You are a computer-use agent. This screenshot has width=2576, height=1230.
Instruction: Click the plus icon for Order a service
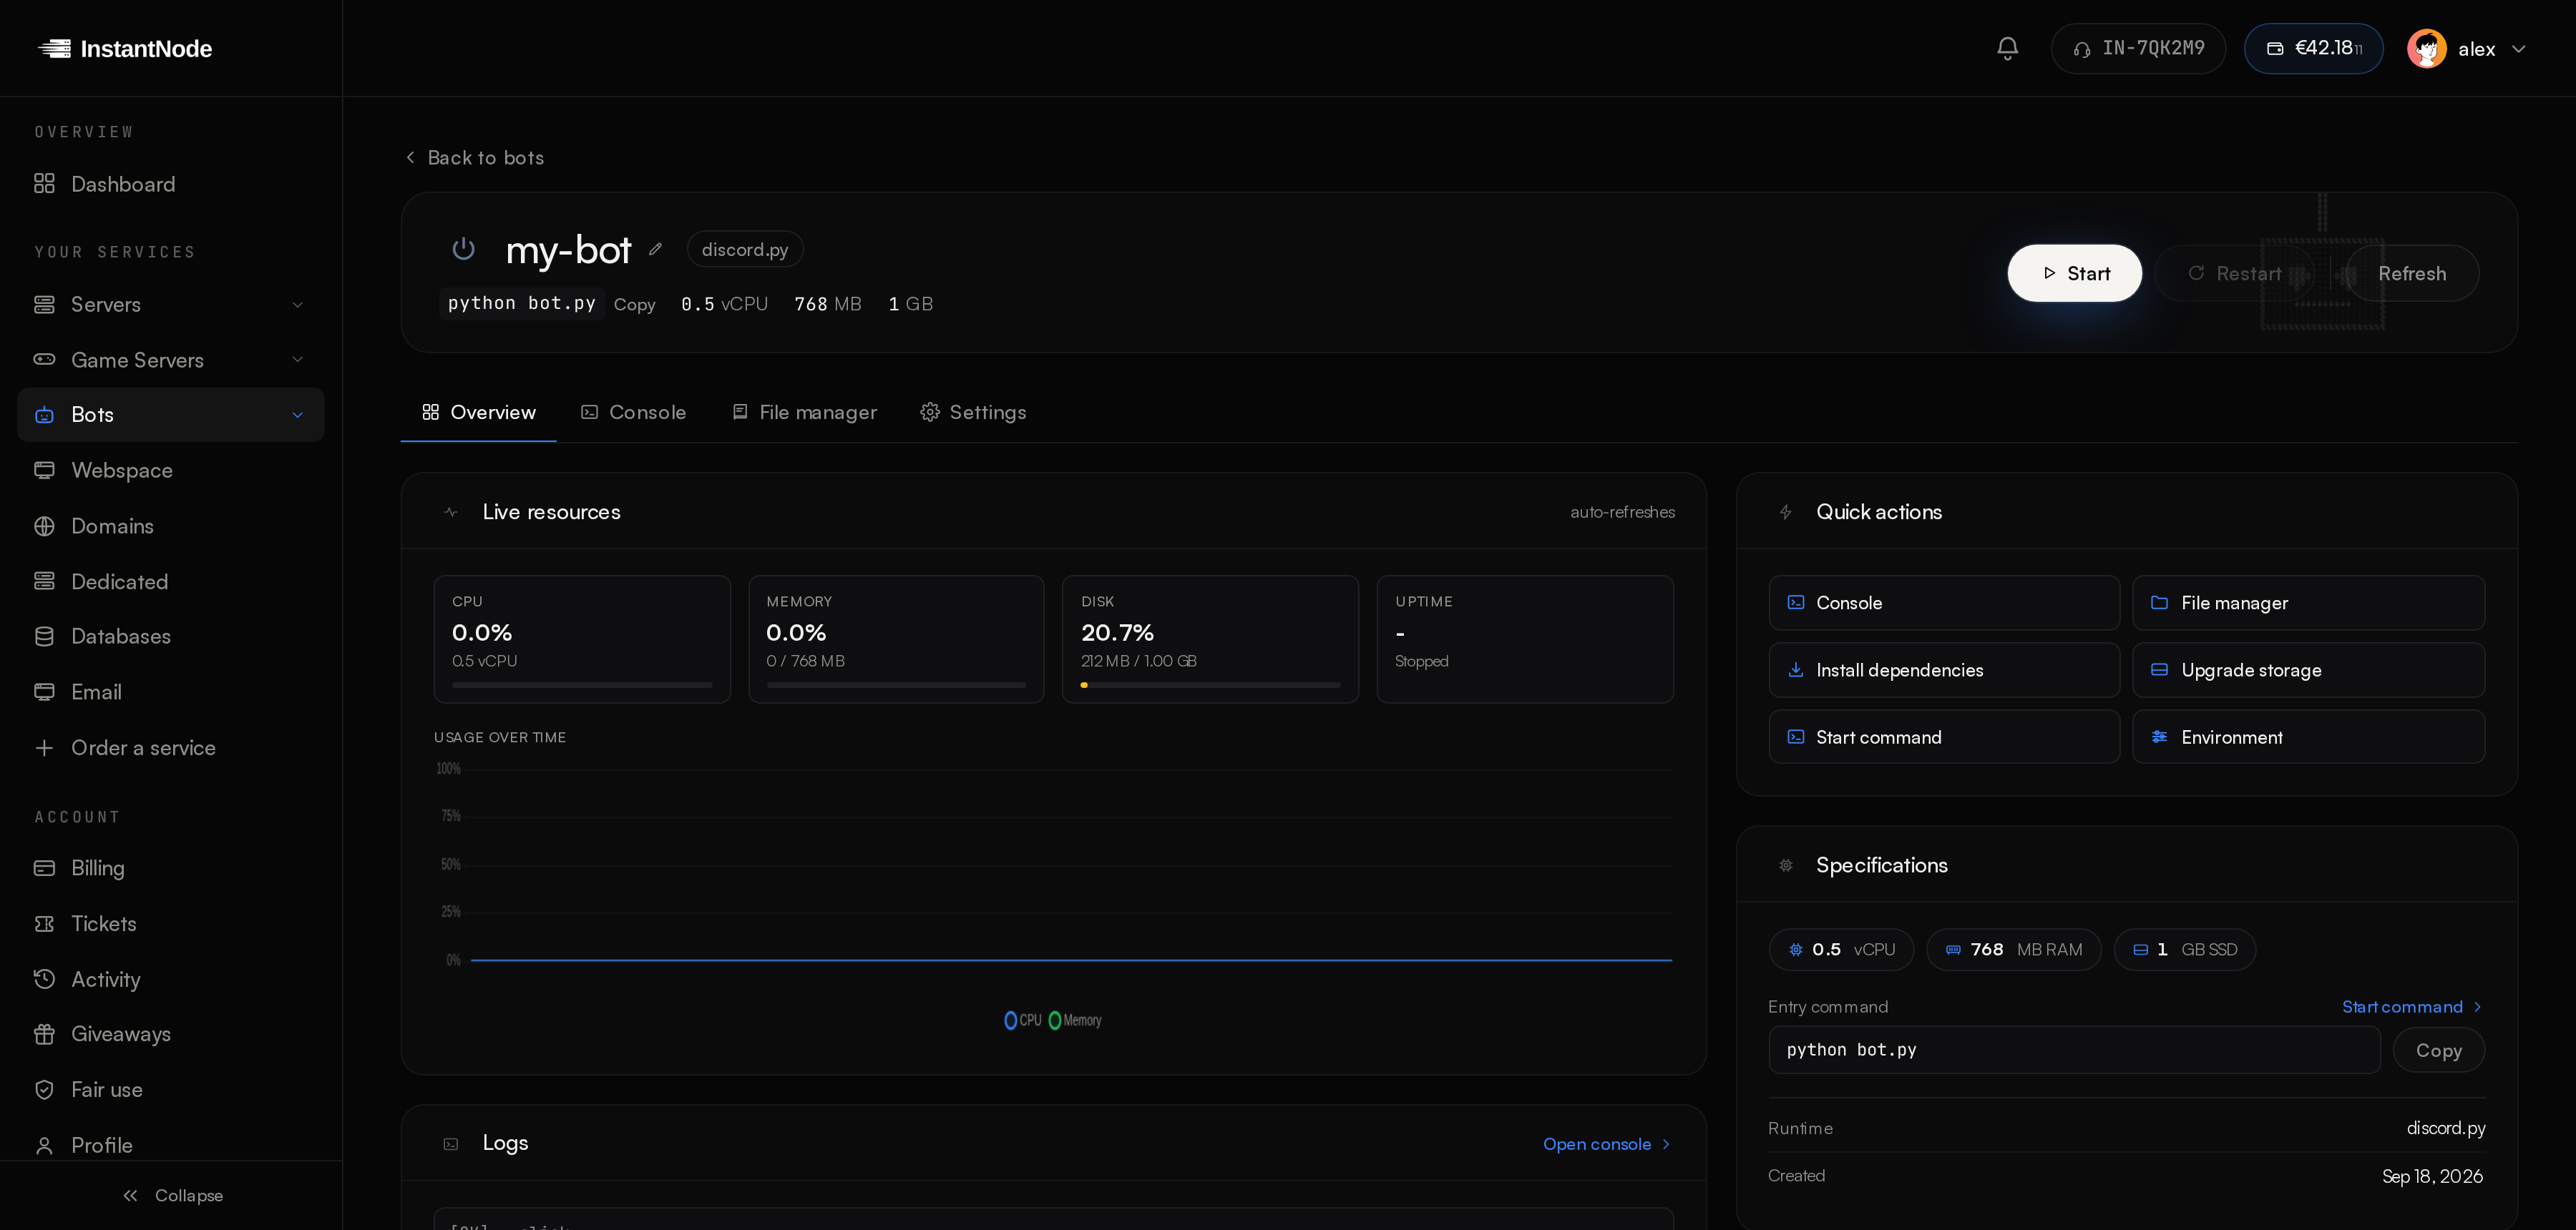pos(44,749)
